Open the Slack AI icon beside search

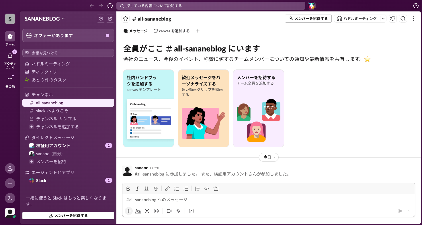coord(312,6)
